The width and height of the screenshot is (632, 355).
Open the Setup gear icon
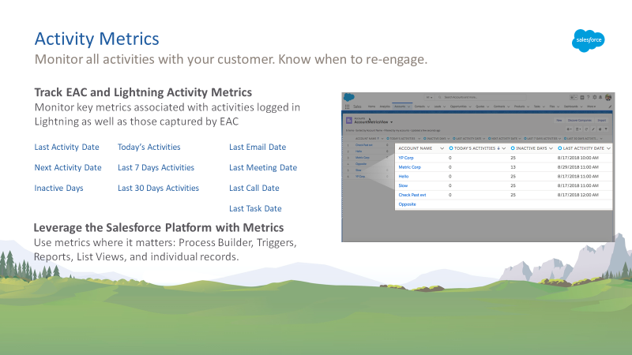coord(595,97)
